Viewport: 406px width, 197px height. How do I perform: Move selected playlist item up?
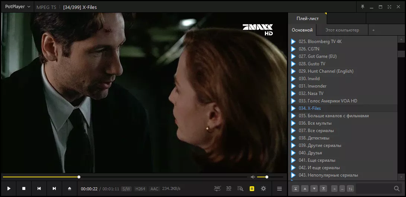click(x=305, y=189)
